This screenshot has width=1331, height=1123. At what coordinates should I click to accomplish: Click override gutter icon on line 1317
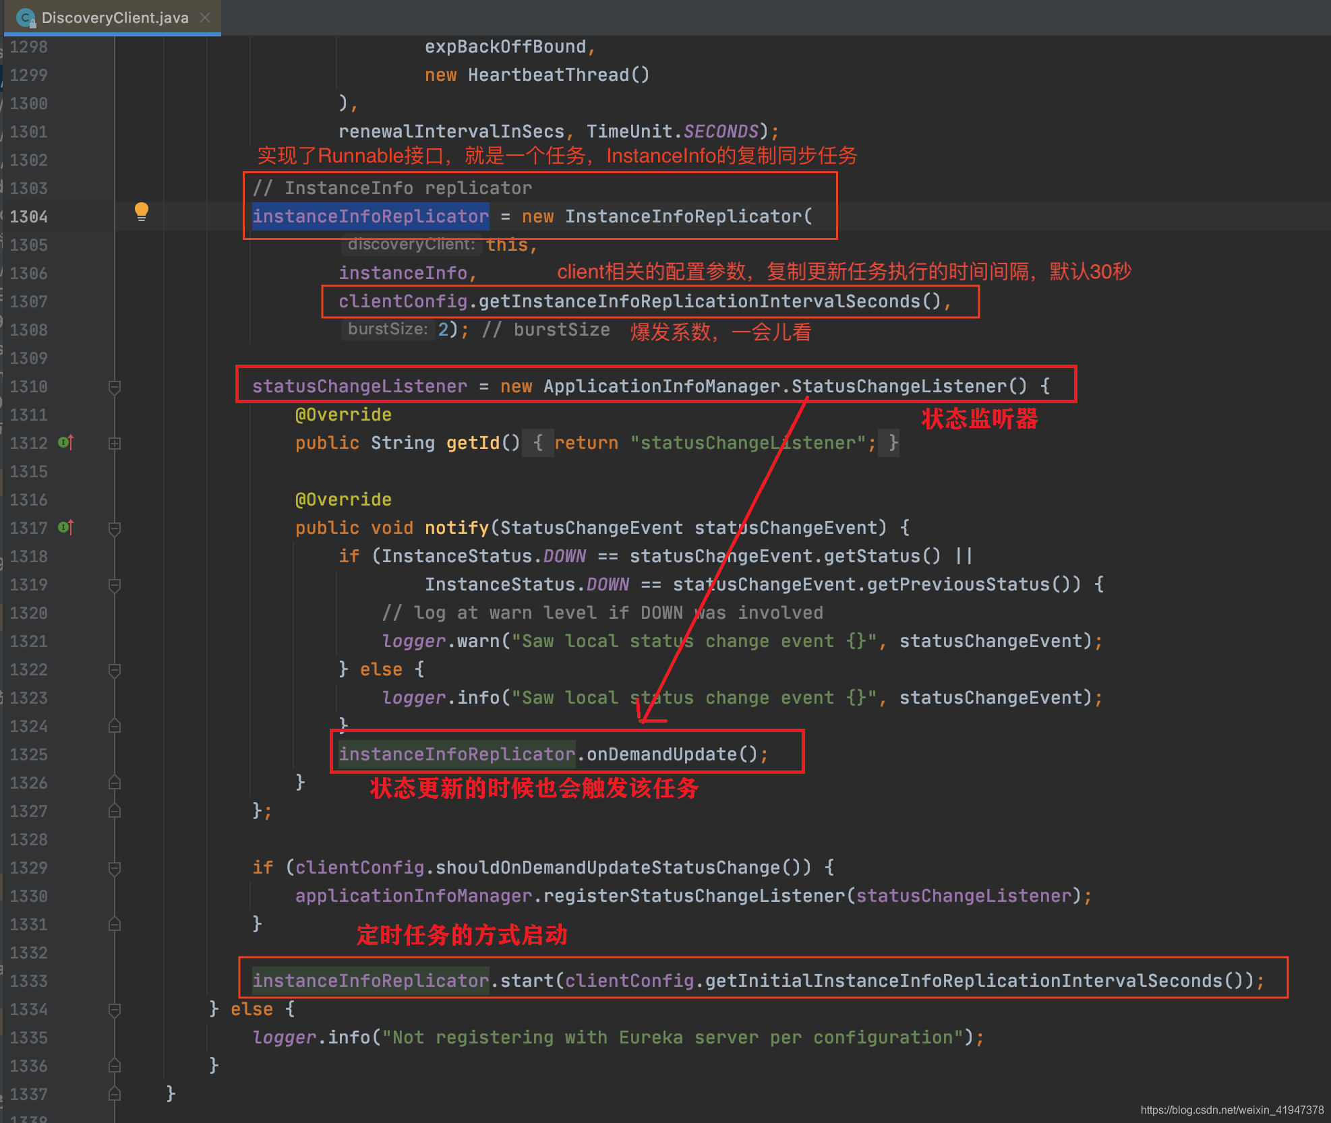65,527
